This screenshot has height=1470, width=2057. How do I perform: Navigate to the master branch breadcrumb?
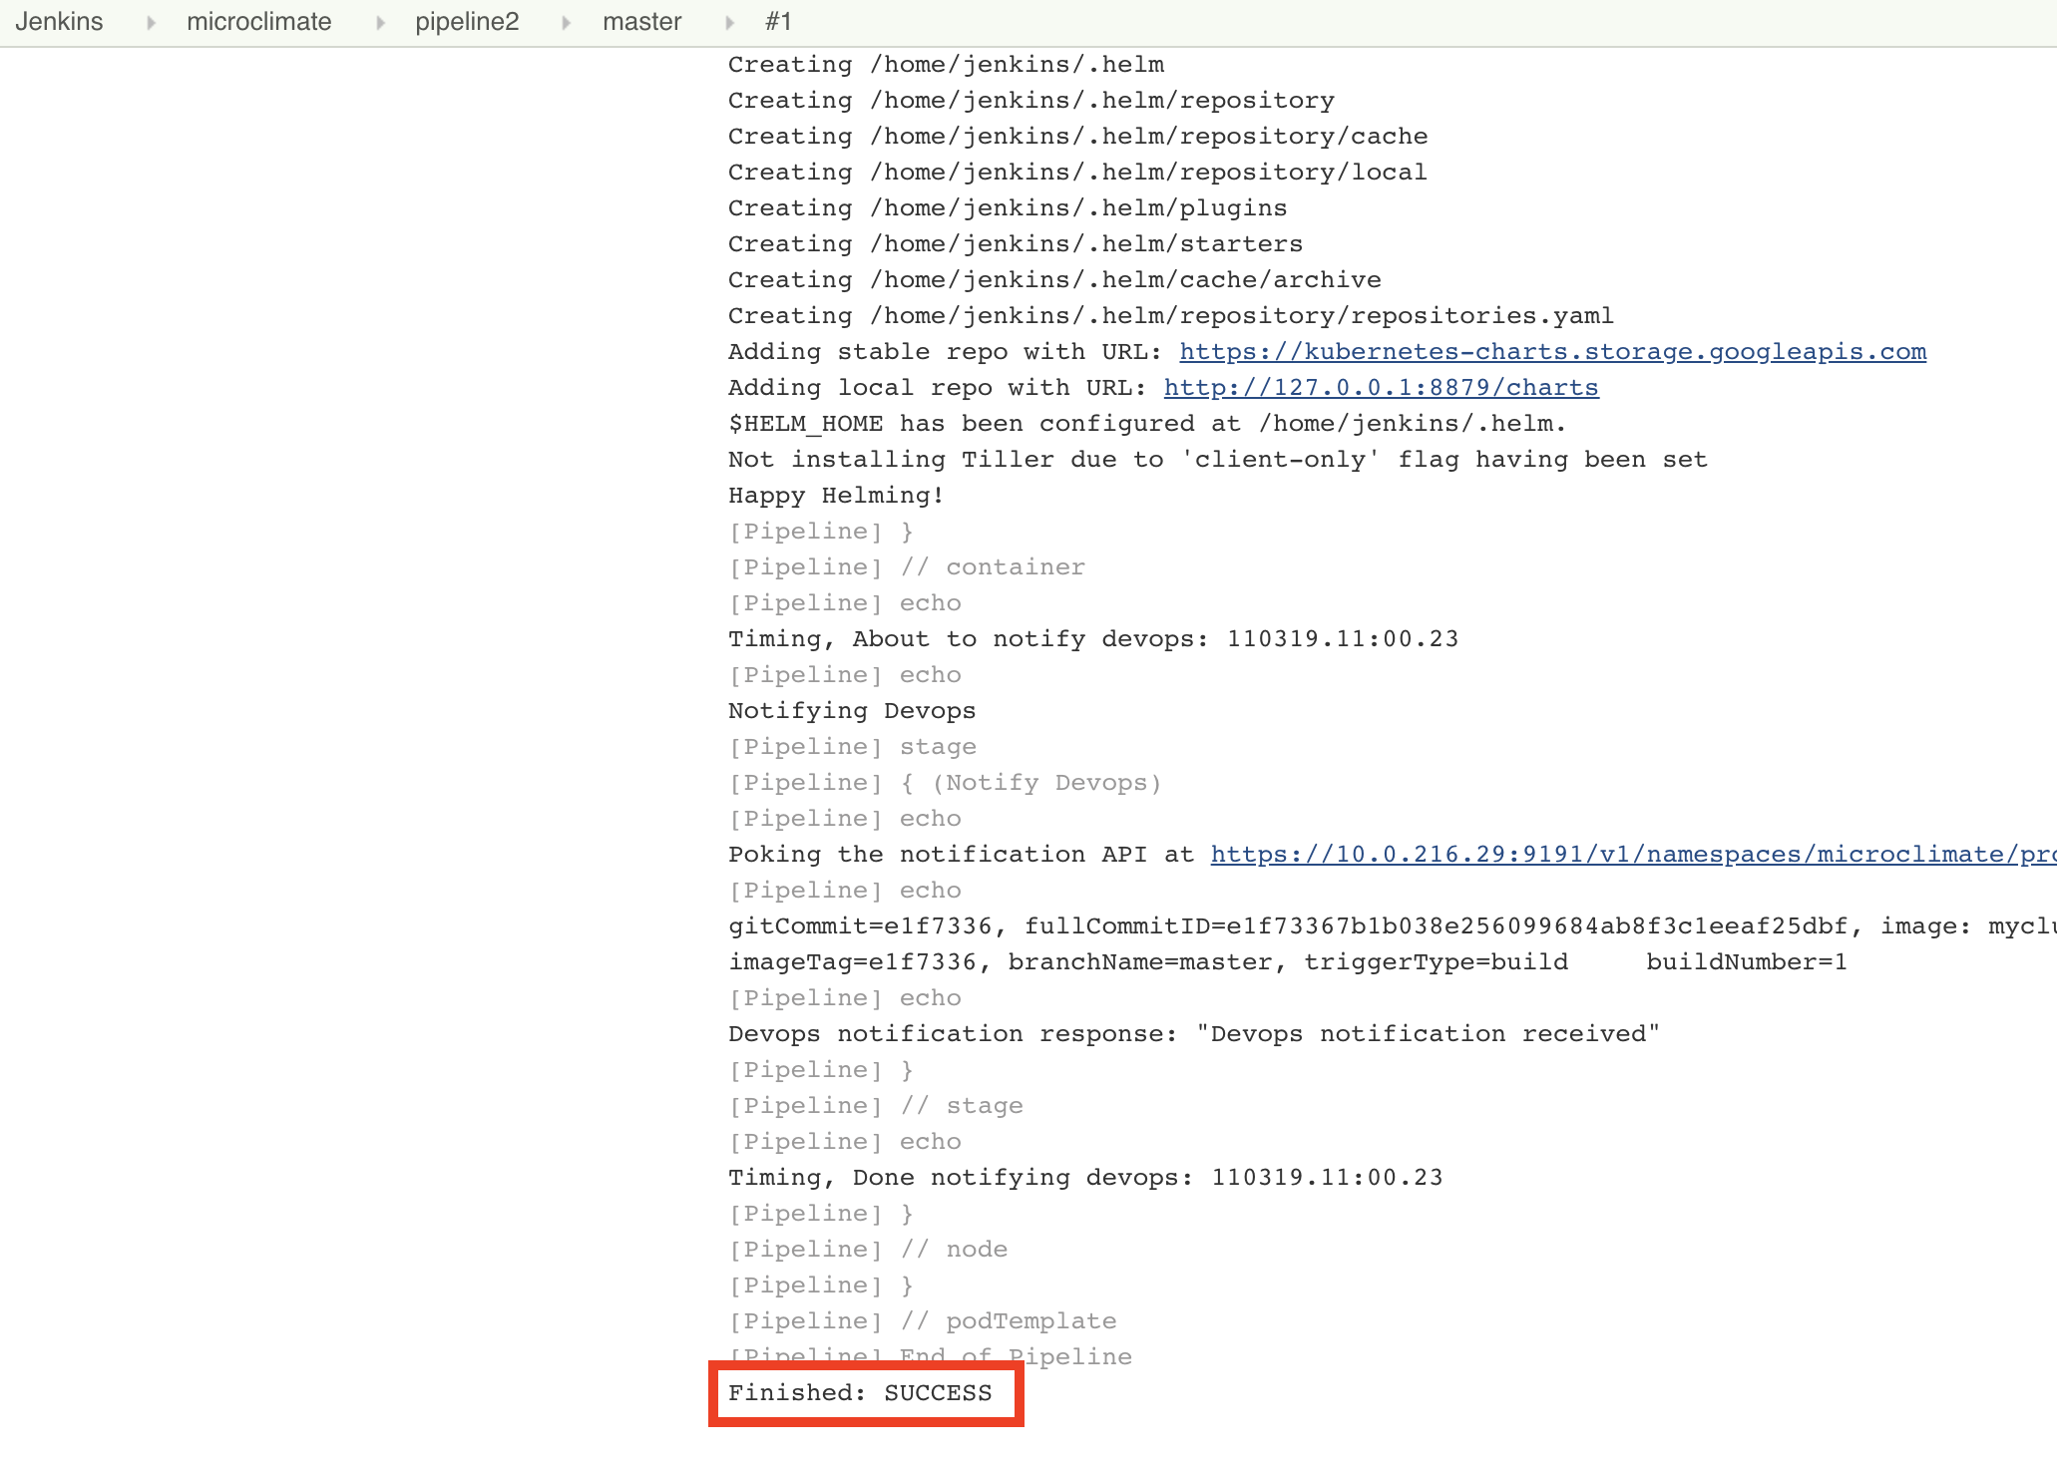[641, 22]
